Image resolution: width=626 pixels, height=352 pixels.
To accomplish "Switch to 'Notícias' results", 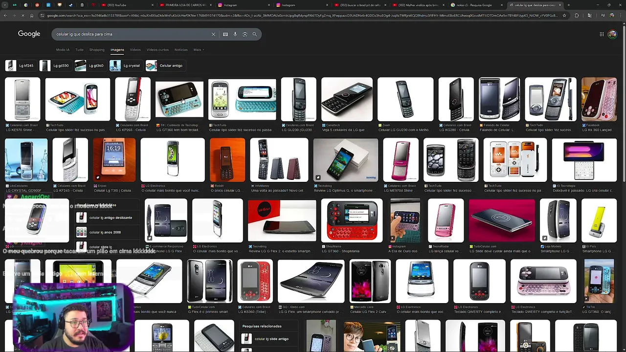I will point(181,50).
